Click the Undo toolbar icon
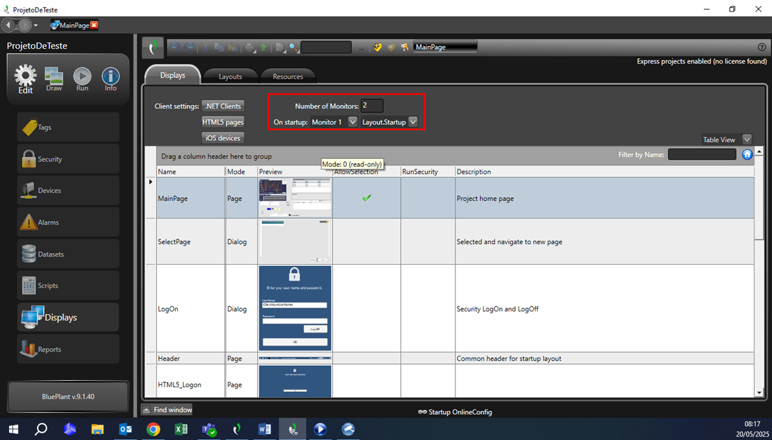 click(x=175, y=47)
